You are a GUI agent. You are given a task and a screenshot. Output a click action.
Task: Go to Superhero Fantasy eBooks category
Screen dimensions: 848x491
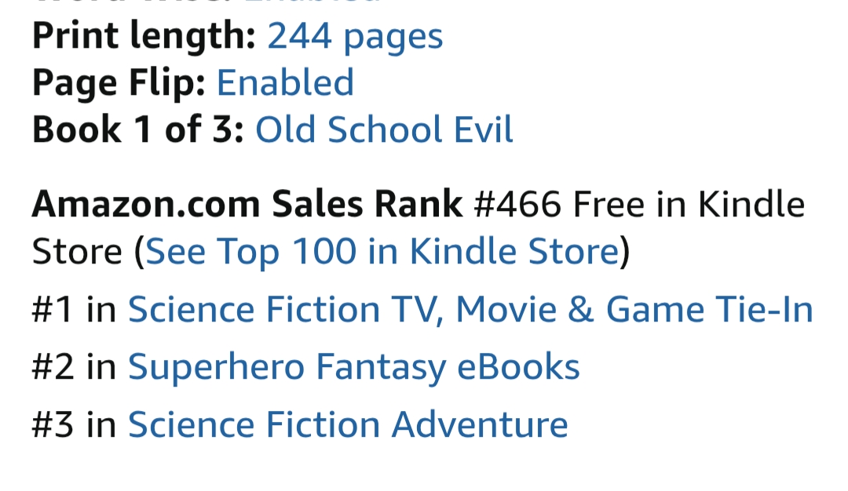pyautogui.click(x=353, y=366)
